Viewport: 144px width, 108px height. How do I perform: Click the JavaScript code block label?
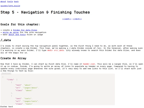pos(6,73)
